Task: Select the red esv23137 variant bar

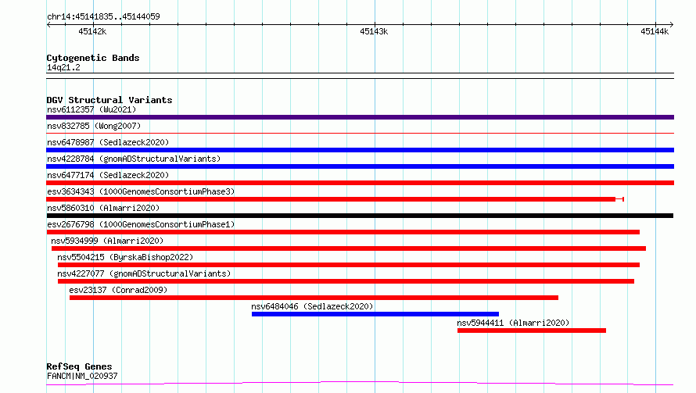Action: 314,298
